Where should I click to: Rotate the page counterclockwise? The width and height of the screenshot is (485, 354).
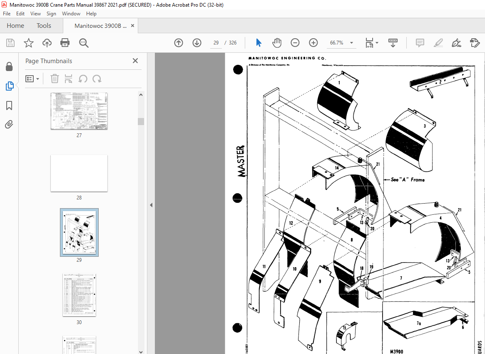pyautogui.click(x=82, y=79)
